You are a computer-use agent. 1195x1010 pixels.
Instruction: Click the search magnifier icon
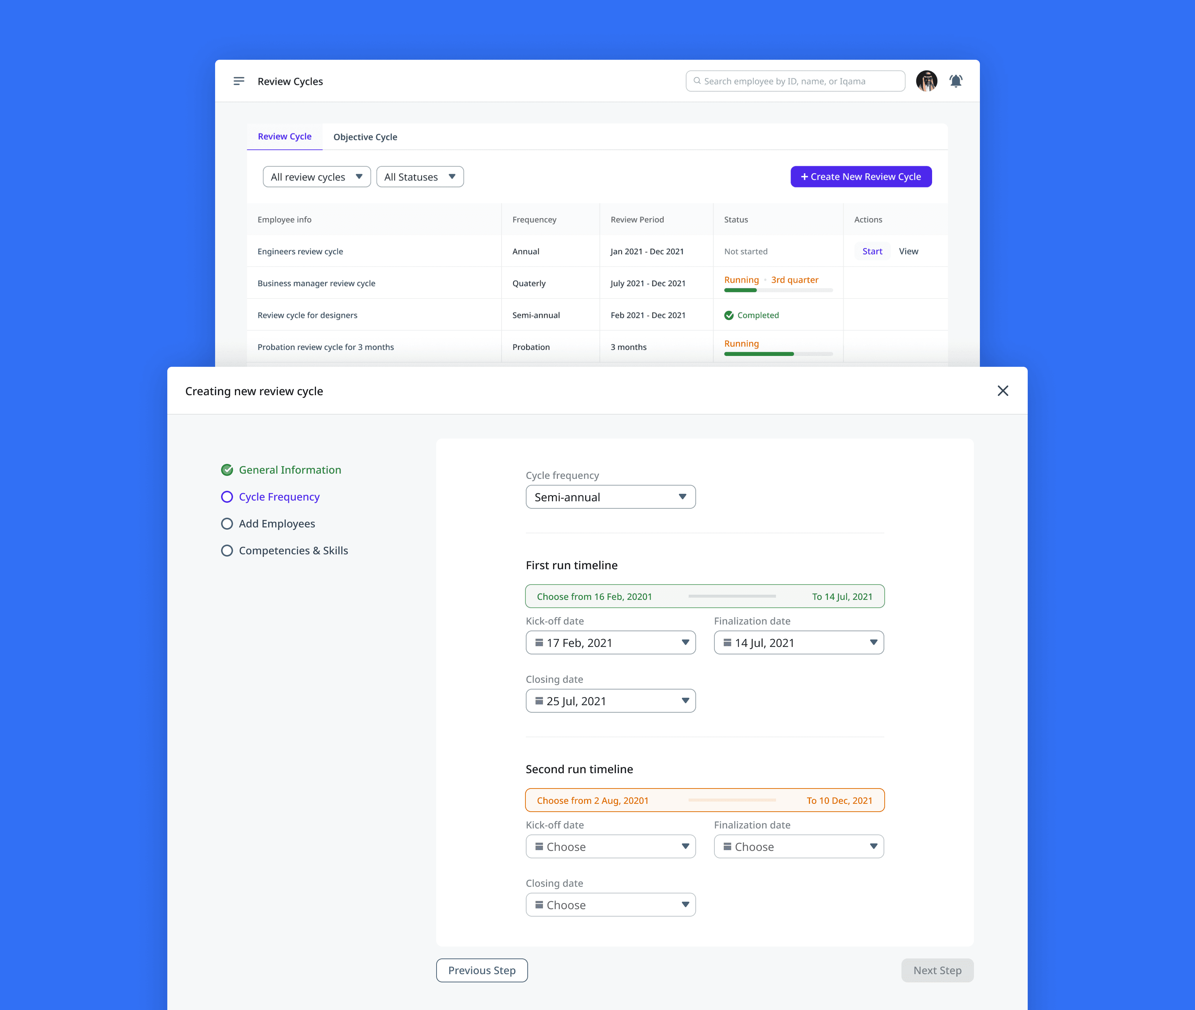pos(696,81)
